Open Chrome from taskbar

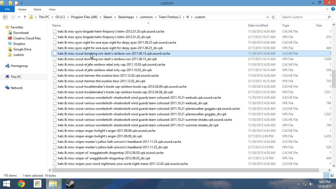pyautogui.click(x=21, y=184)
